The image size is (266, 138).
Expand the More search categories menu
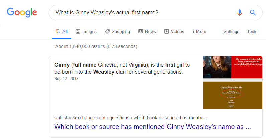[x=199, y=31]
